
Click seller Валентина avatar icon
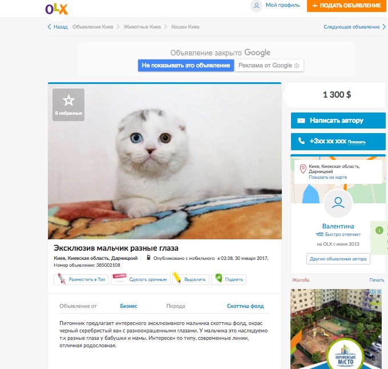point(338,203)
